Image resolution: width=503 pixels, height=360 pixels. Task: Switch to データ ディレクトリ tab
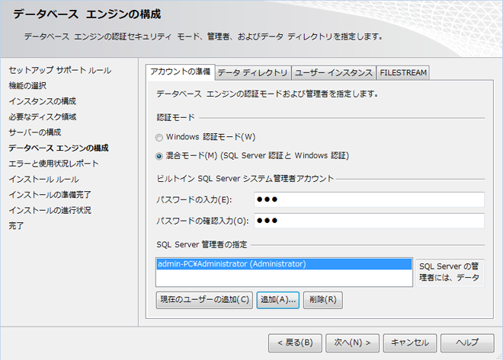click(x=253, y=73)
